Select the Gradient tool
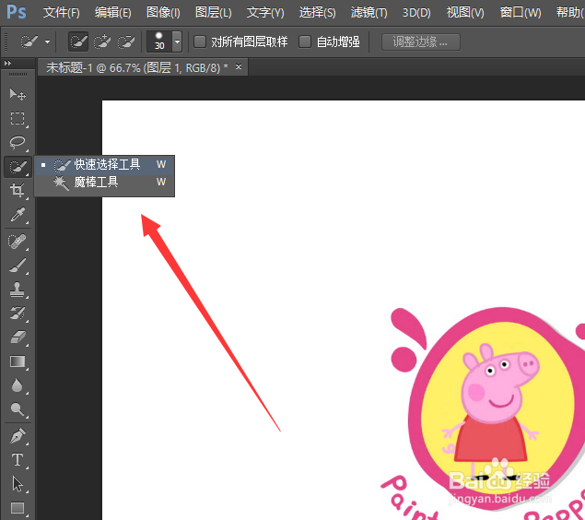 point(18,361)
